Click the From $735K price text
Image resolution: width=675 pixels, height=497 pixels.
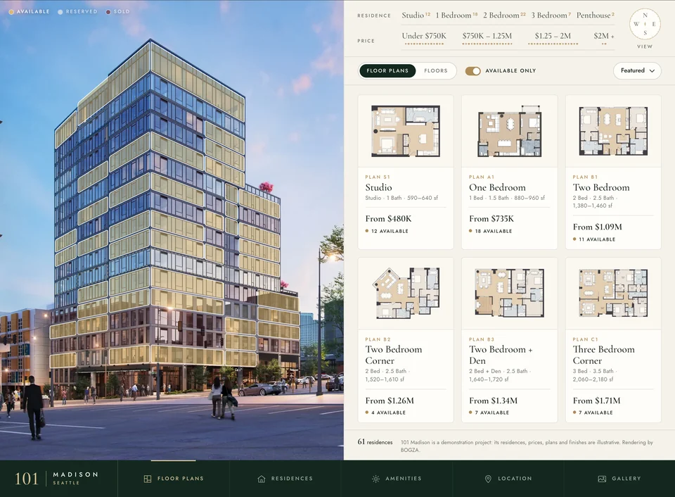[491, 219]
